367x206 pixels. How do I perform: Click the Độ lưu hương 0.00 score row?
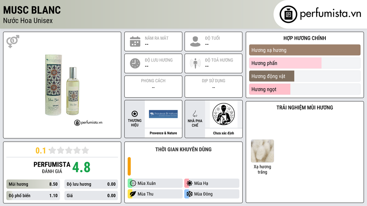pyautogui.click(x=91, y=184)
